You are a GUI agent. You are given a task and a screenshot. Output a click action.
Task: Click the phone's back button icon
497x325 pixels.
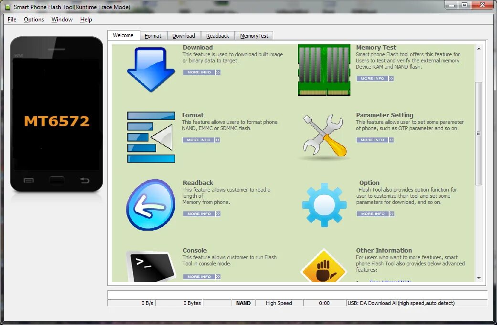85,181
